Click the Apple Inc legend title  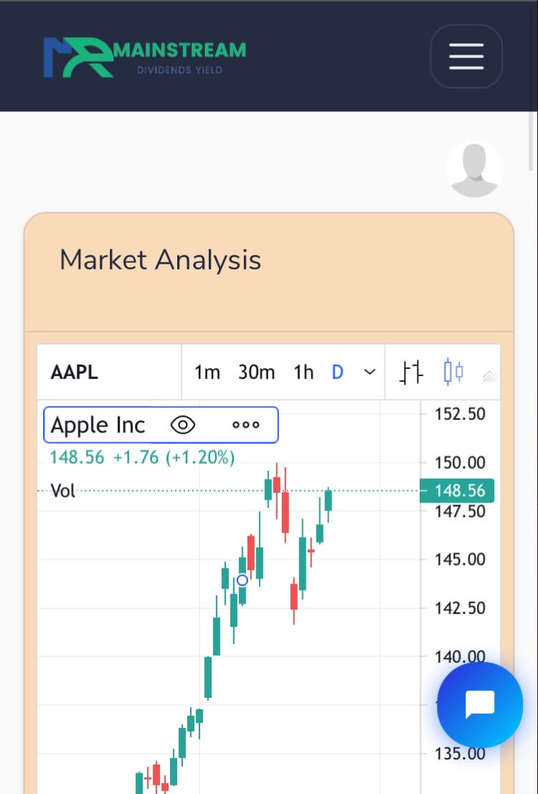click(98, 425)
